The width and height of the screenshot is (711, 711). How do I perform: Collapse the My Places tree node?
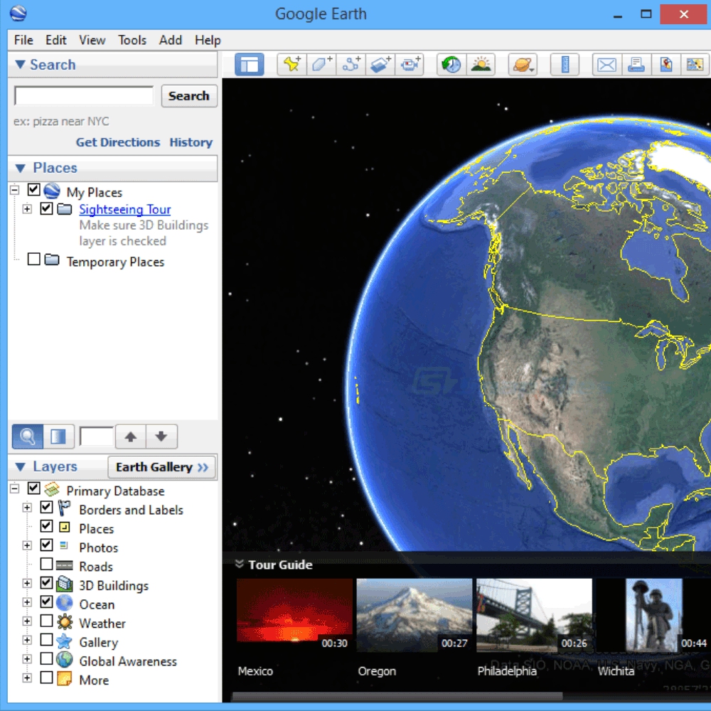[14, 190]
